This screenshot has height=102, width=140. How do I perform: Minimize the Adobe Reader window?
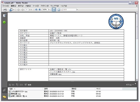coord(130,3)
